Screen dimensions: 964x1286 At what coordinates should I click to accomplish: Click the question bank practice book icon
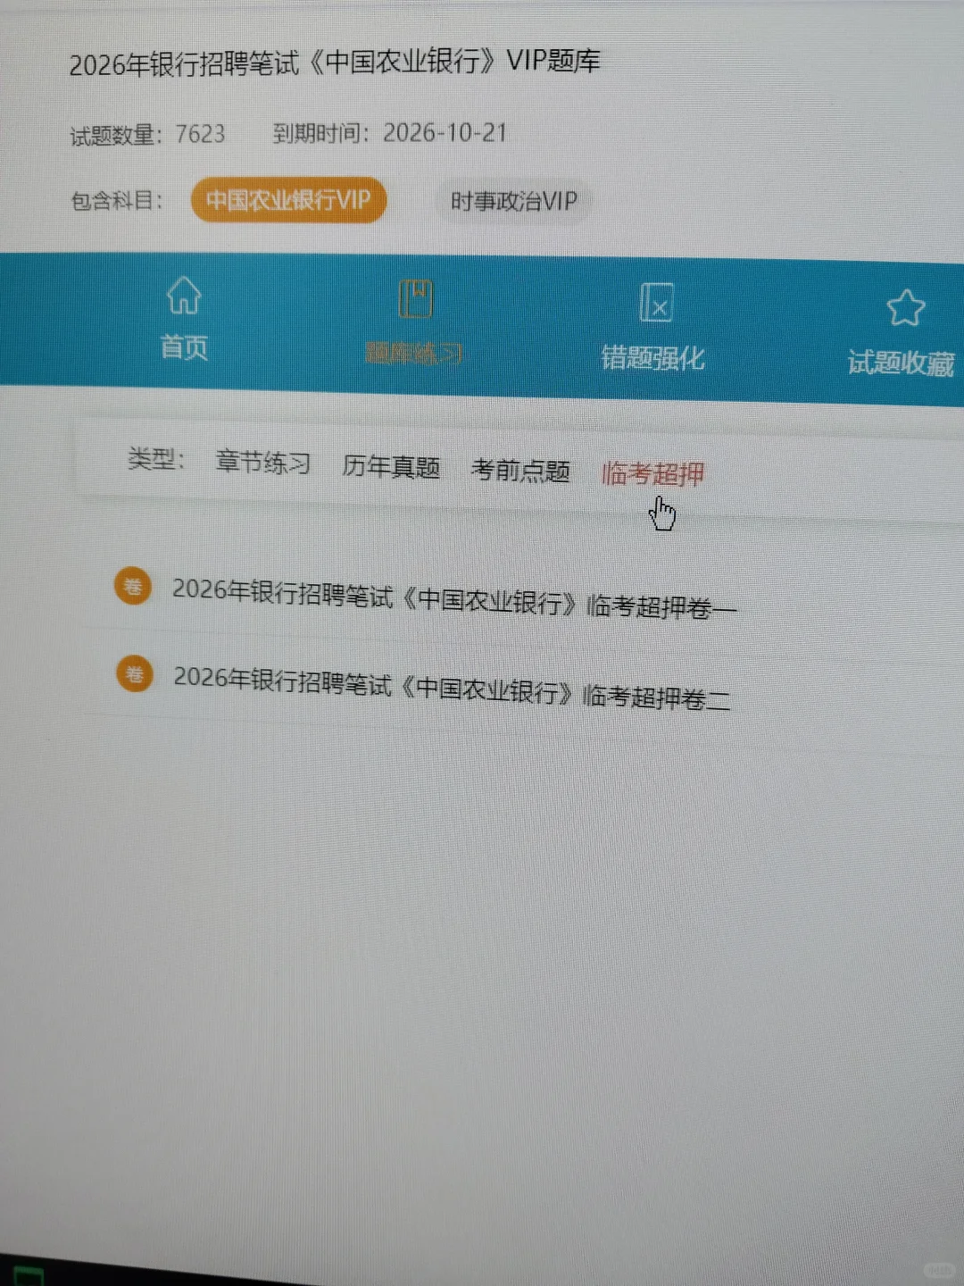[415, 299]
